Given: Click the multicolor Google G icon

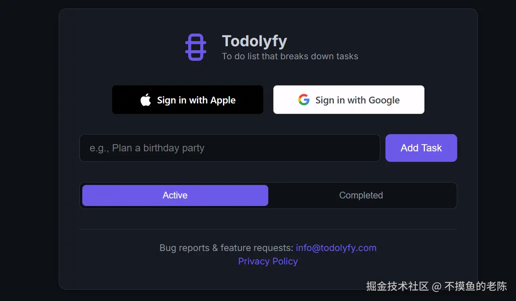Looking at the screenshot, I should tap(304, 100).
